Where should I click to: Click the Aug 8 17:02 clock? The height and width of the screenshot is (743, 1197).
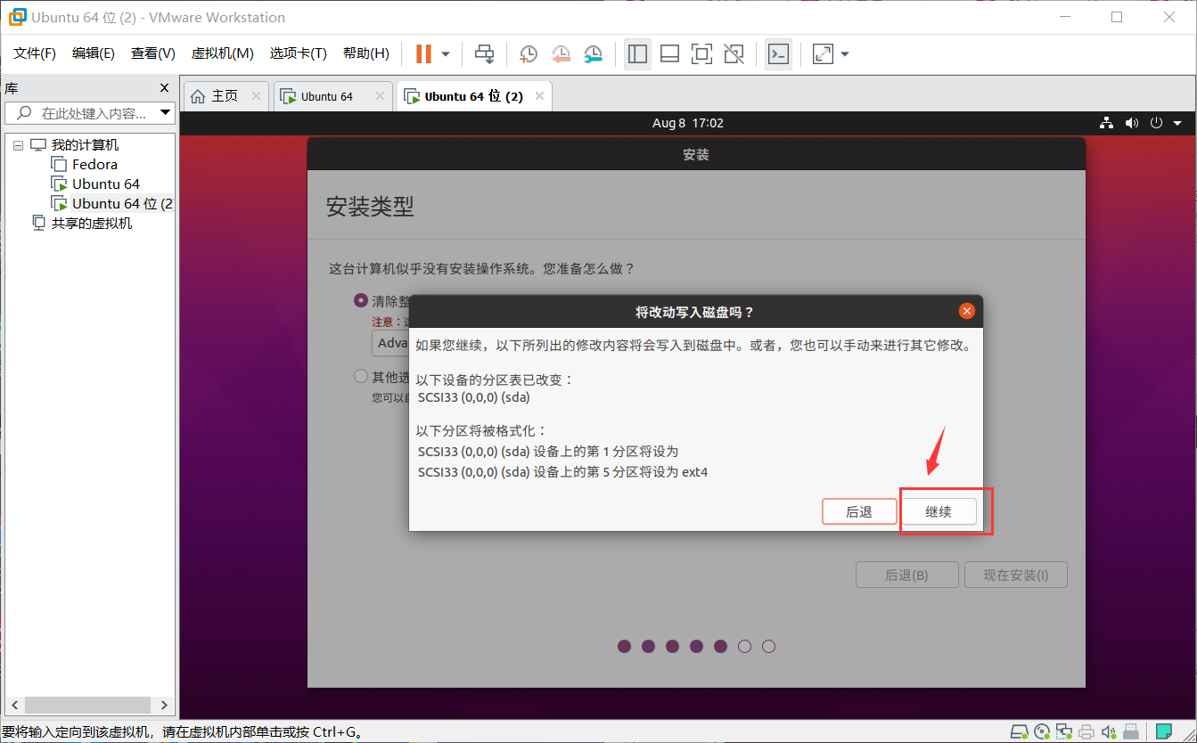pyautogui.click(x=688, y=123)
